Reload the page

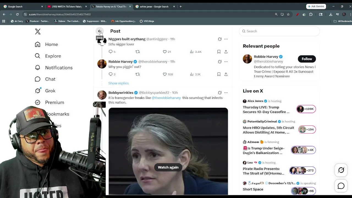[17, 14]
